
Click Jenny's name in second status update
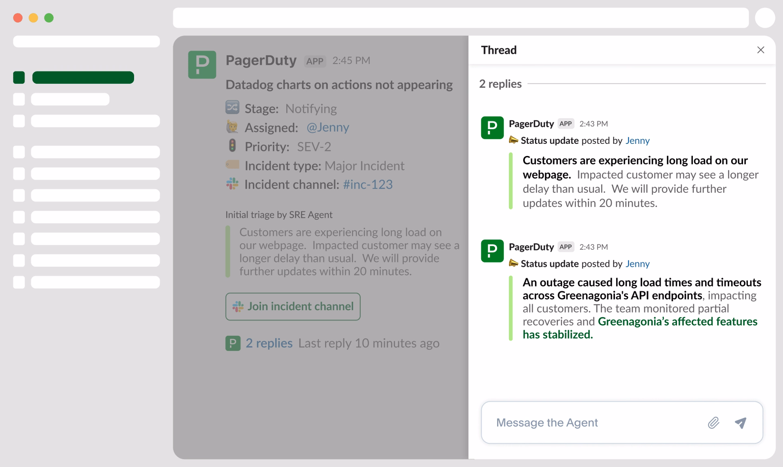pyautogui.click(x=637, y=264)
